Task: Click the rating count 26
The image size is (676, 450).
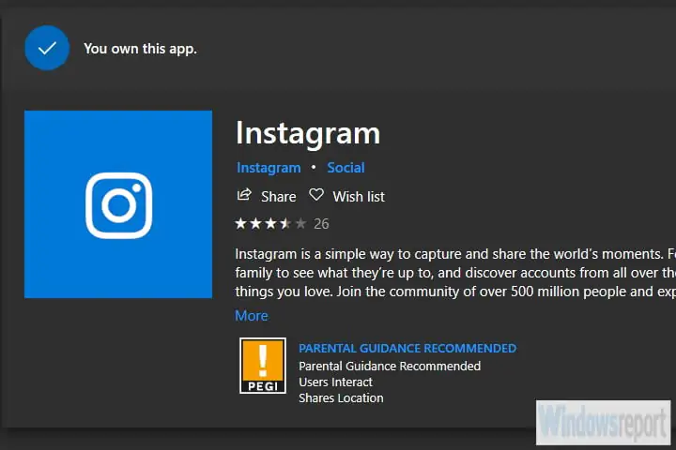Action: pos(321,223)
